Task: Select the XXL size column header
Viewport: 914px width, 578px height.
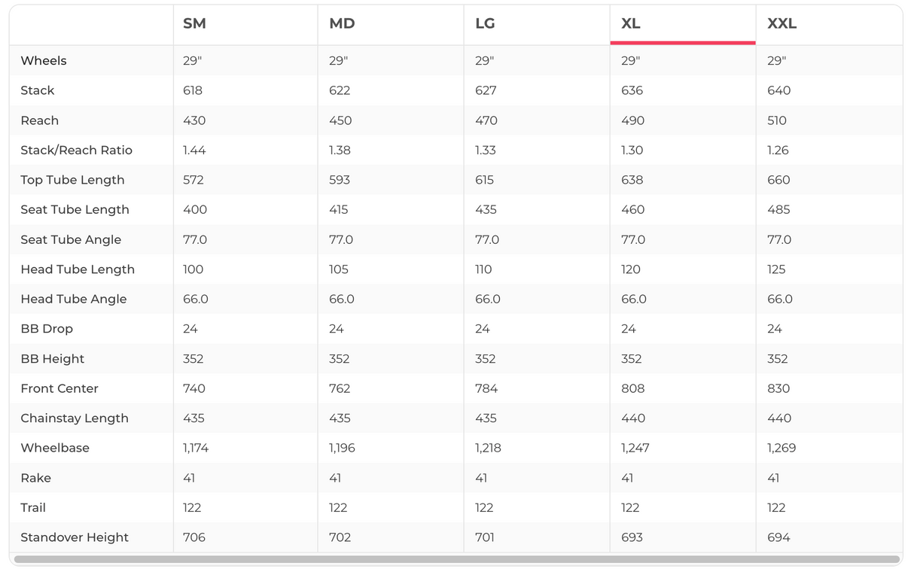Action: tap(781, 24)
